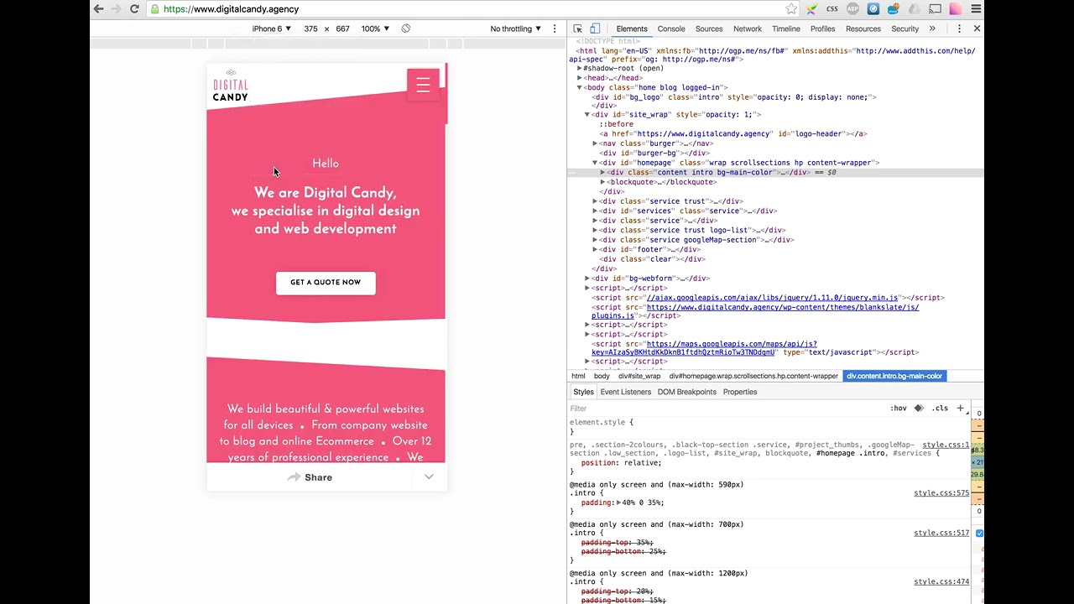Switch to the Sources tab
The width and height of the screenshot is (1074, 604).
tap(709, 29)
